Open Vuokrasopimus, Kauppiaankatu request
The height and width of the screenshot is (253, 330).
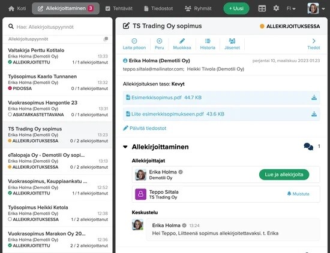click(x=58, y=187)
